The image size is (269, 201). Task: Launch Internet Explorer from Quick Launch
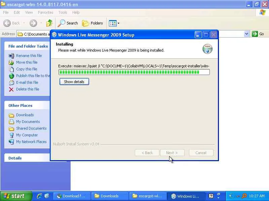(x=39, y=196)
